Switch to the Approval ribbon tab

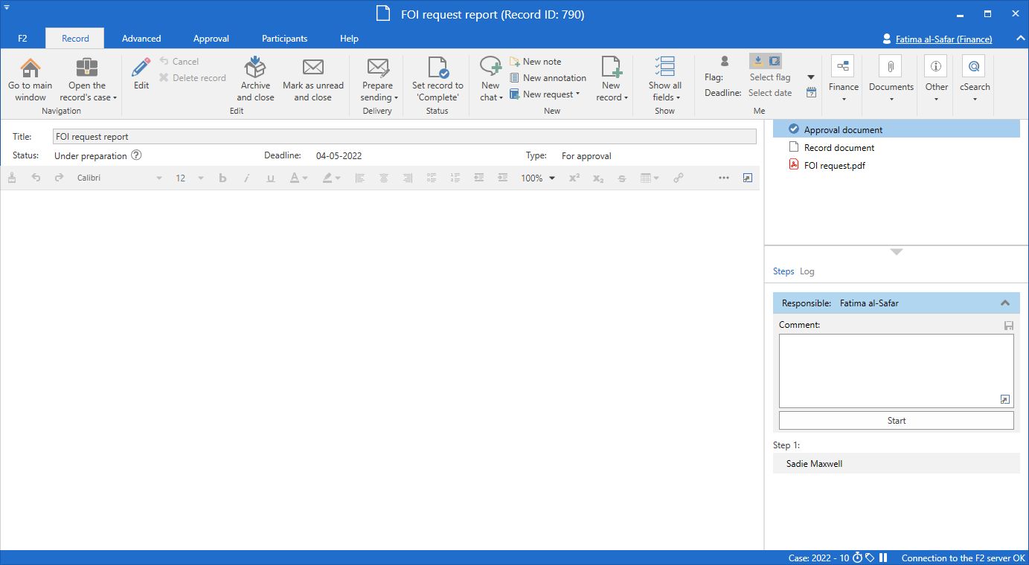pos(211,39)
